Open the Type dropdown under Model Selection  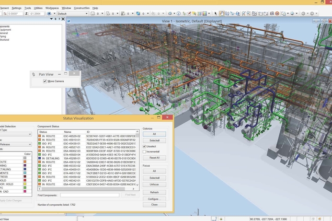point(16,134)
